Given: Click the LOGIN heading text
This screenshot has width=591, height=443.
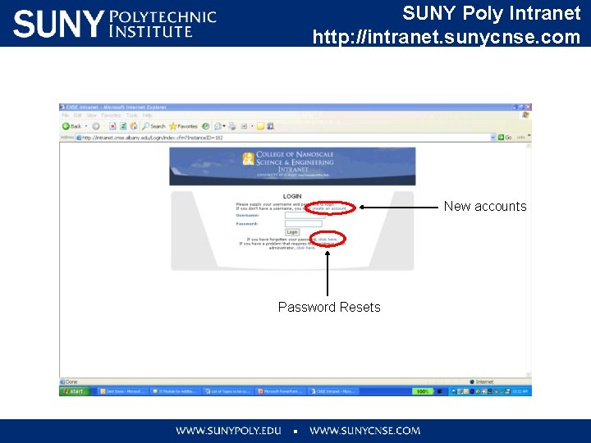Looking at the screenshot, I should 292,196.
